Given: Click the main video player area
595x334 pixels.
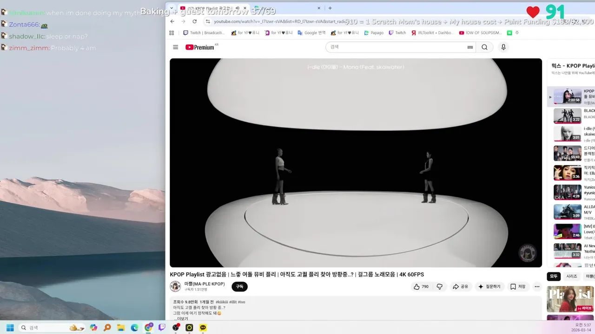Looking at the screenshot, I should click(356, 162).
